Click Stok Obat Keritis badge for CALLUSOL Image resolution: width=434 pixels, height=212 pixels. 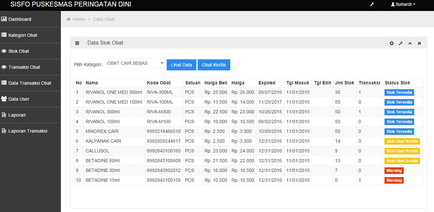point(402,151)
